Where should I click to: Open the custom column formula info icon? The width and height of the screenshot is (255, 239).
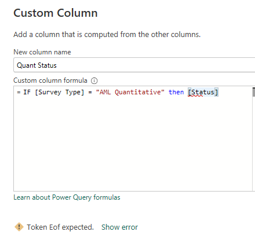(94, 80)
